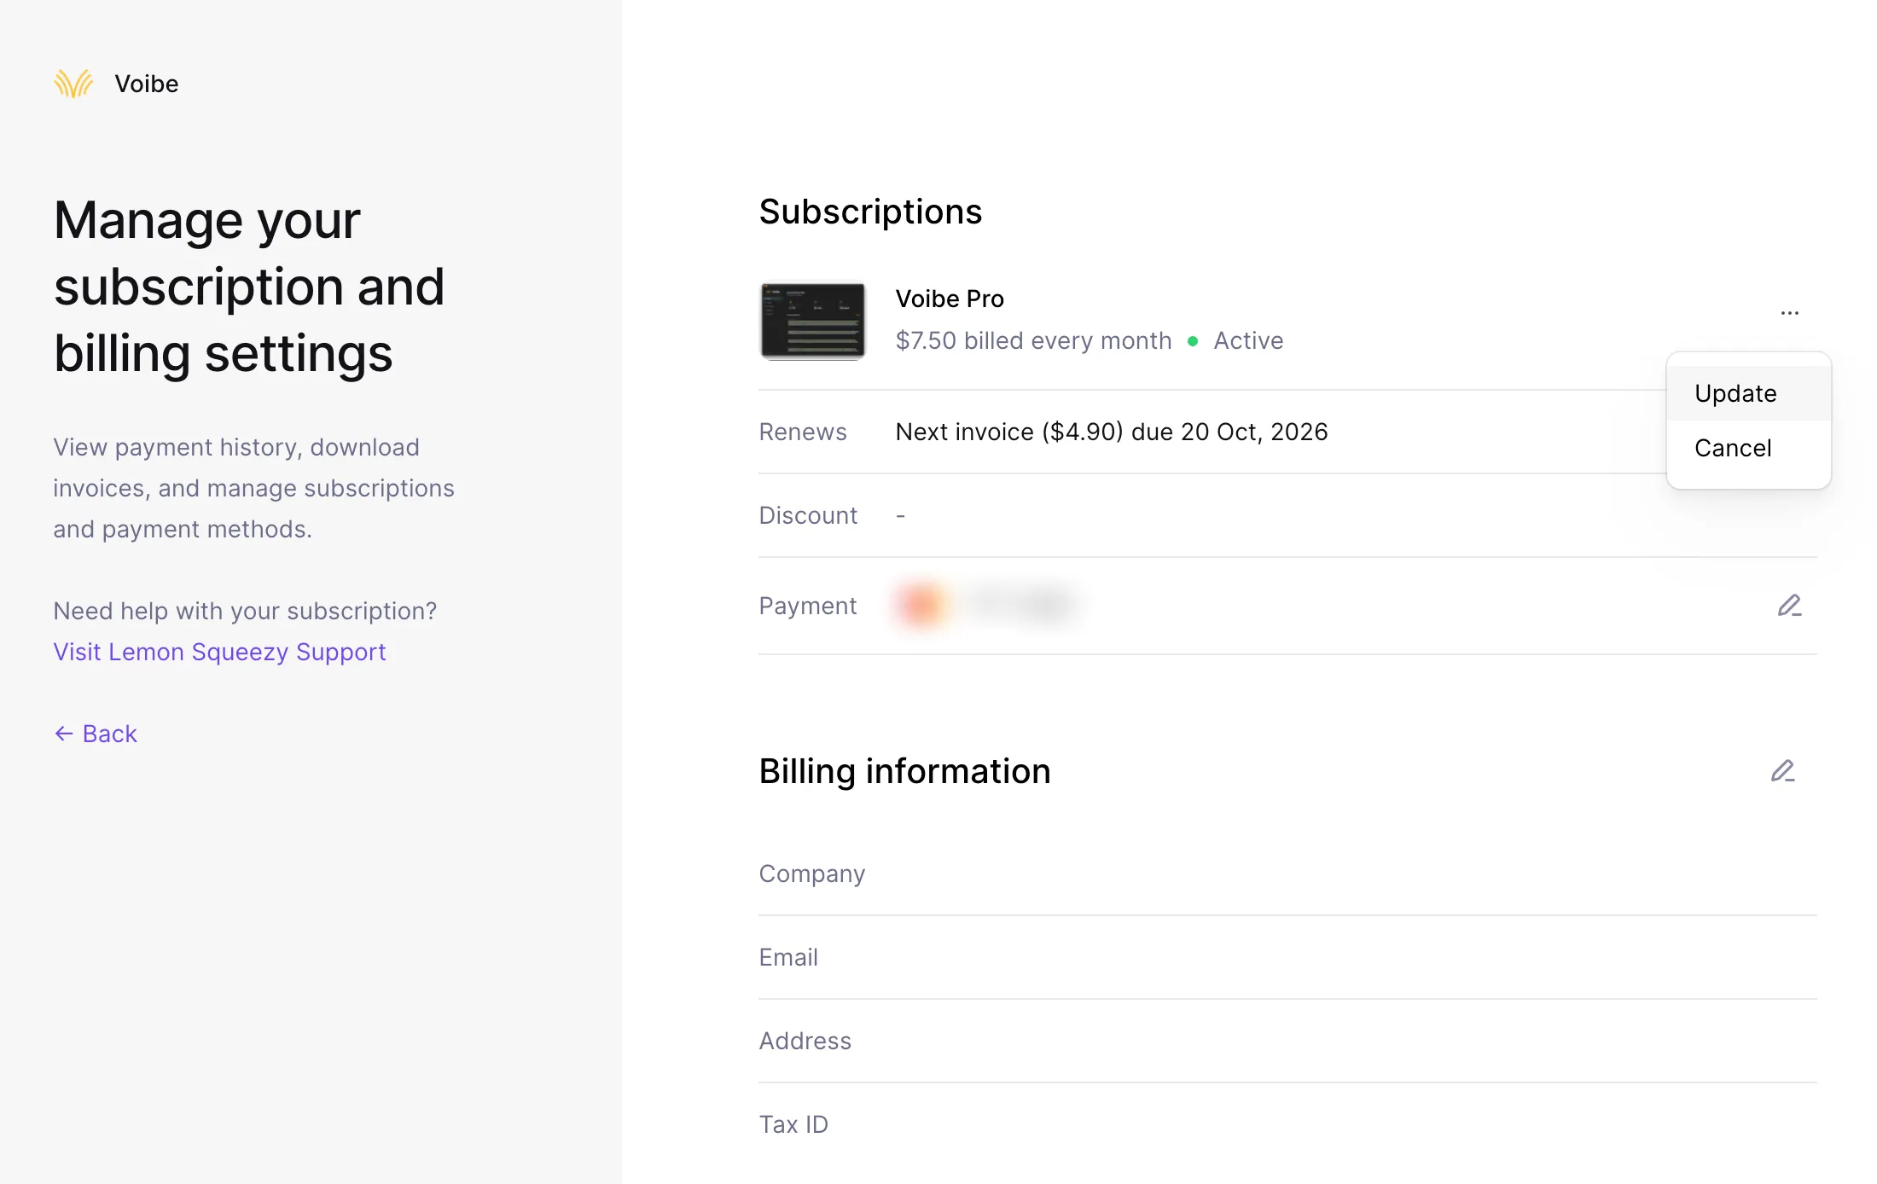Screen dimensions: 1877x1184
Task: Visit Lemon Squeezy Support link
Action: click(x=219, y=652)
